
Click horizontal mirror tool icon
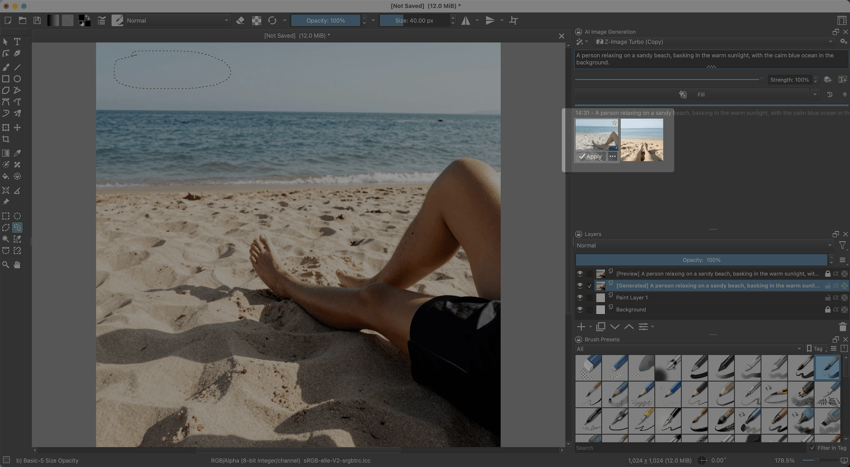pos(466,20)
